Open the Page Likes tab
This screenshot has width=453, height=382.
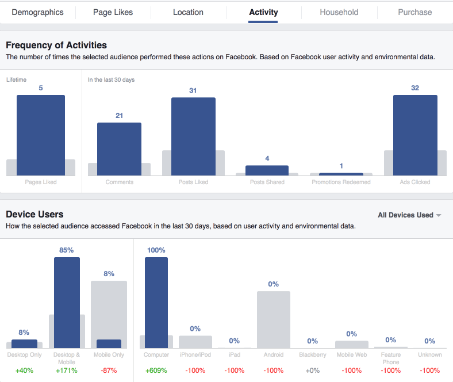(x=113, y=12)
